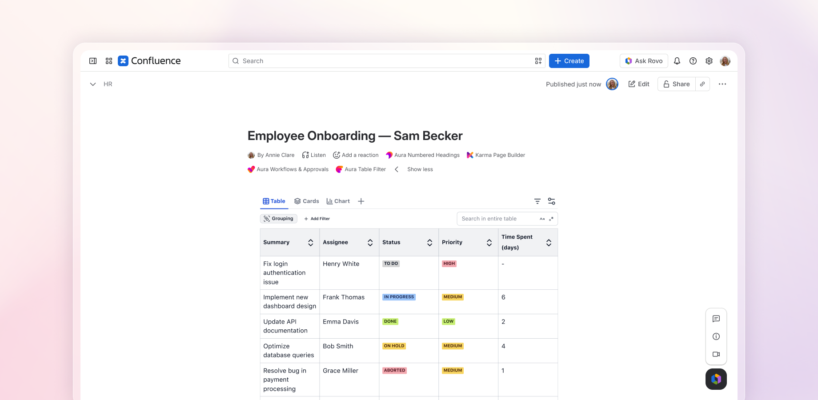Sort by the Priority column
The width and height of the screenshot is (818, 400).
pyautogui.click(x=489, y=243)
